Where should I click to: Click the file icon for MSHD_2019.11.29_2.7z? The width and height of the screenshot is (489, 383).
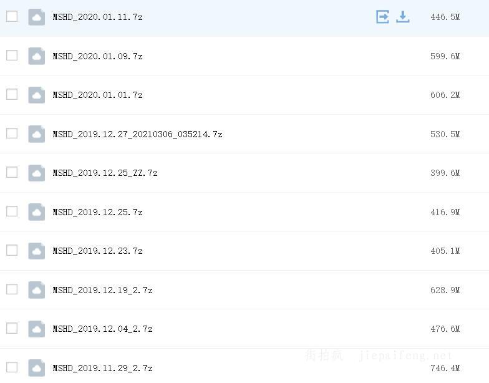click(37, 367)
